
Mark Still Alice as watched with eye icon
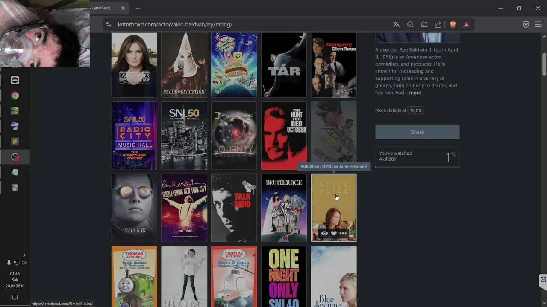click(x=325, y=233)
